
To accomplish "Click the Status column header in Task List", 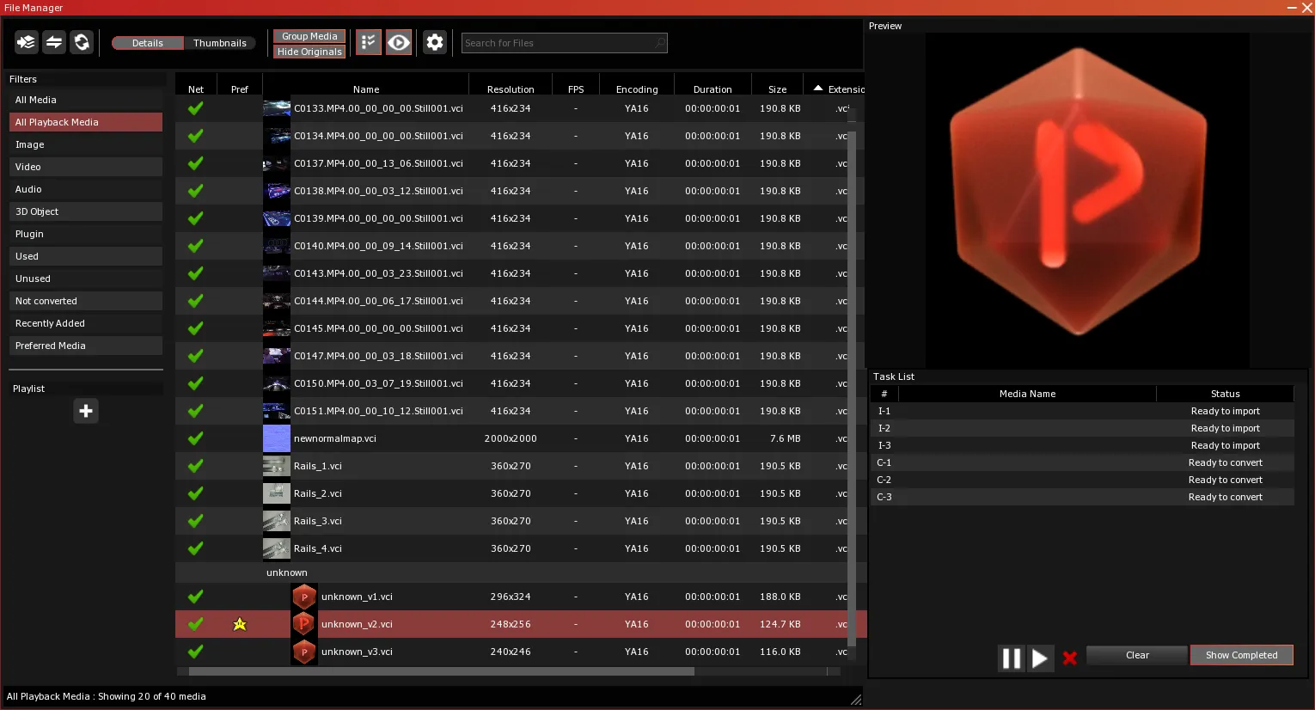I will [x=1226, y=394].
